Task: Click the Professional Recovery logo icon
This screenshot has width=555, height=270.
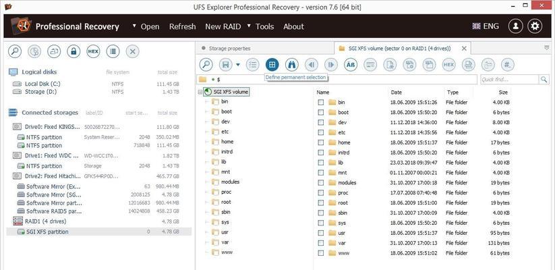Action: click(x=21, y=26)
